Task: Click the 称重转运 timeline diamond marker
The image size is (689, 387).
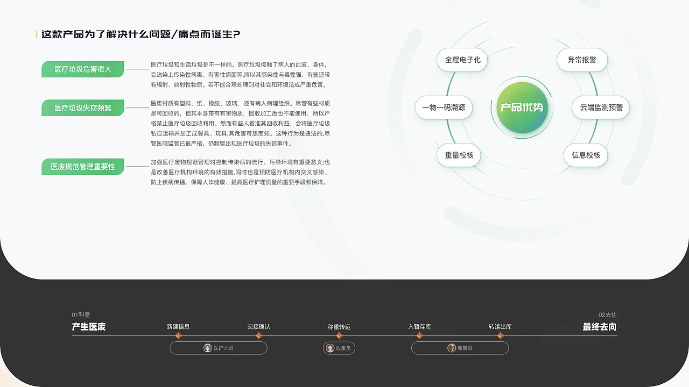Action: click(339, 335)
